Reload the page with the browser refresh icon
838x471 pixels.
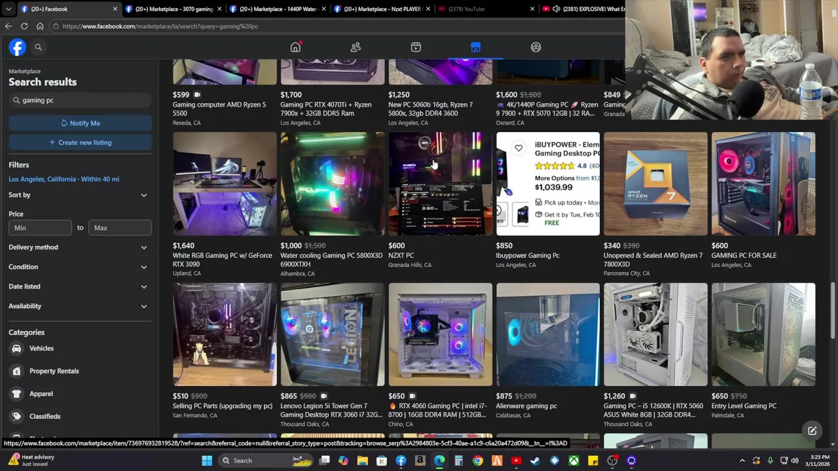[24, 26]
